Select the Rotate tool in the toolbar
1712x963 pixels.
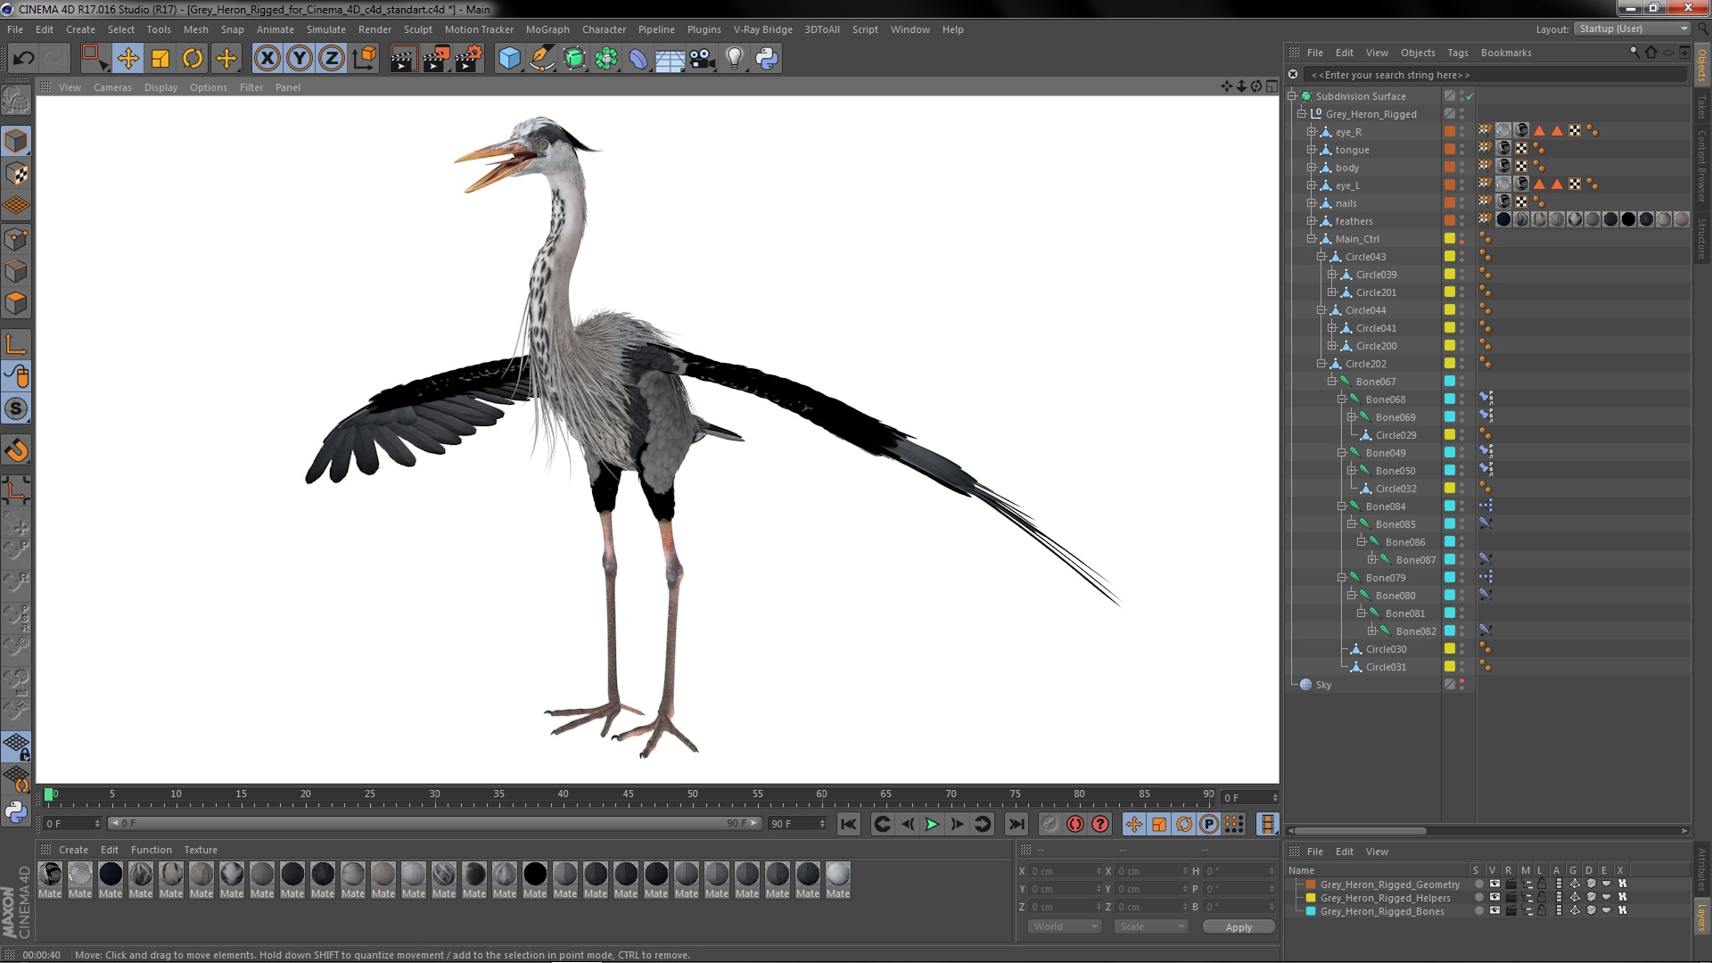(193, 59)
